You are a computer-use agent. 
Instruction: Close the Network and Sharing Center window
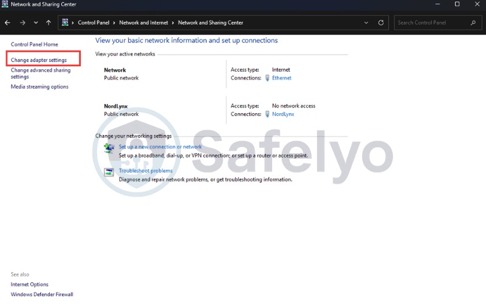477,4
